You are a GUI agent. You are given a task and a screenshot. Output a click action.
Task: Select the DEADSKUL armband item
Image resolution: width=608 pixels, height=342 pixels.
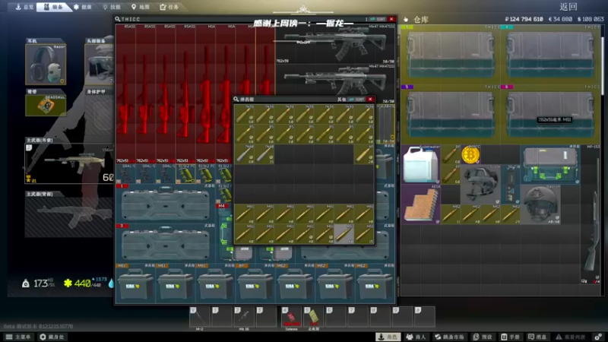tap(46, 105)
